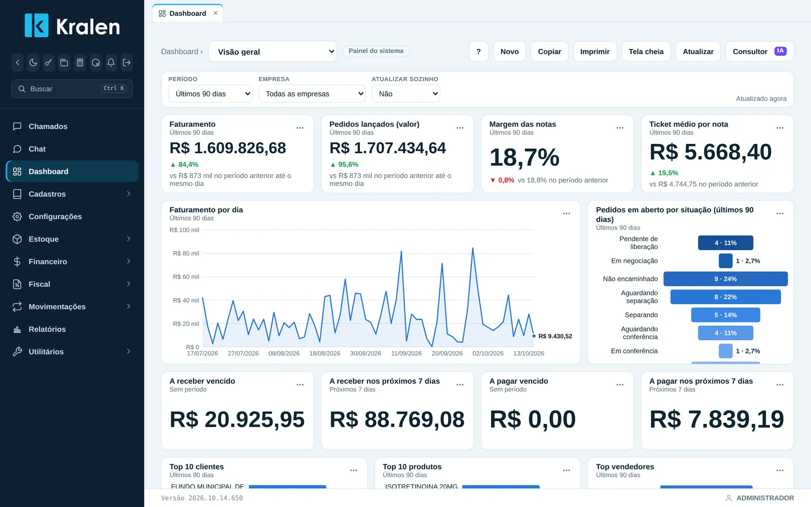The height and width of the screenshot is (507, 811).
Task: Click the Painel do sistema badge
Action: (x=376, y=51)
